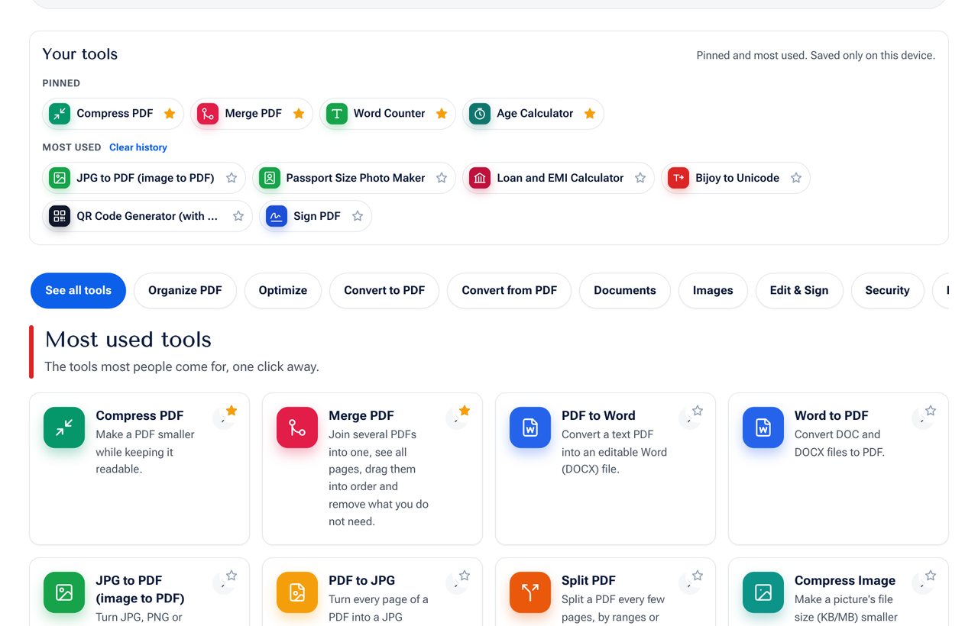This screenshot has height=626, width=978.
Task: Click the PDF to Word card icon
Action: point(530,428)
